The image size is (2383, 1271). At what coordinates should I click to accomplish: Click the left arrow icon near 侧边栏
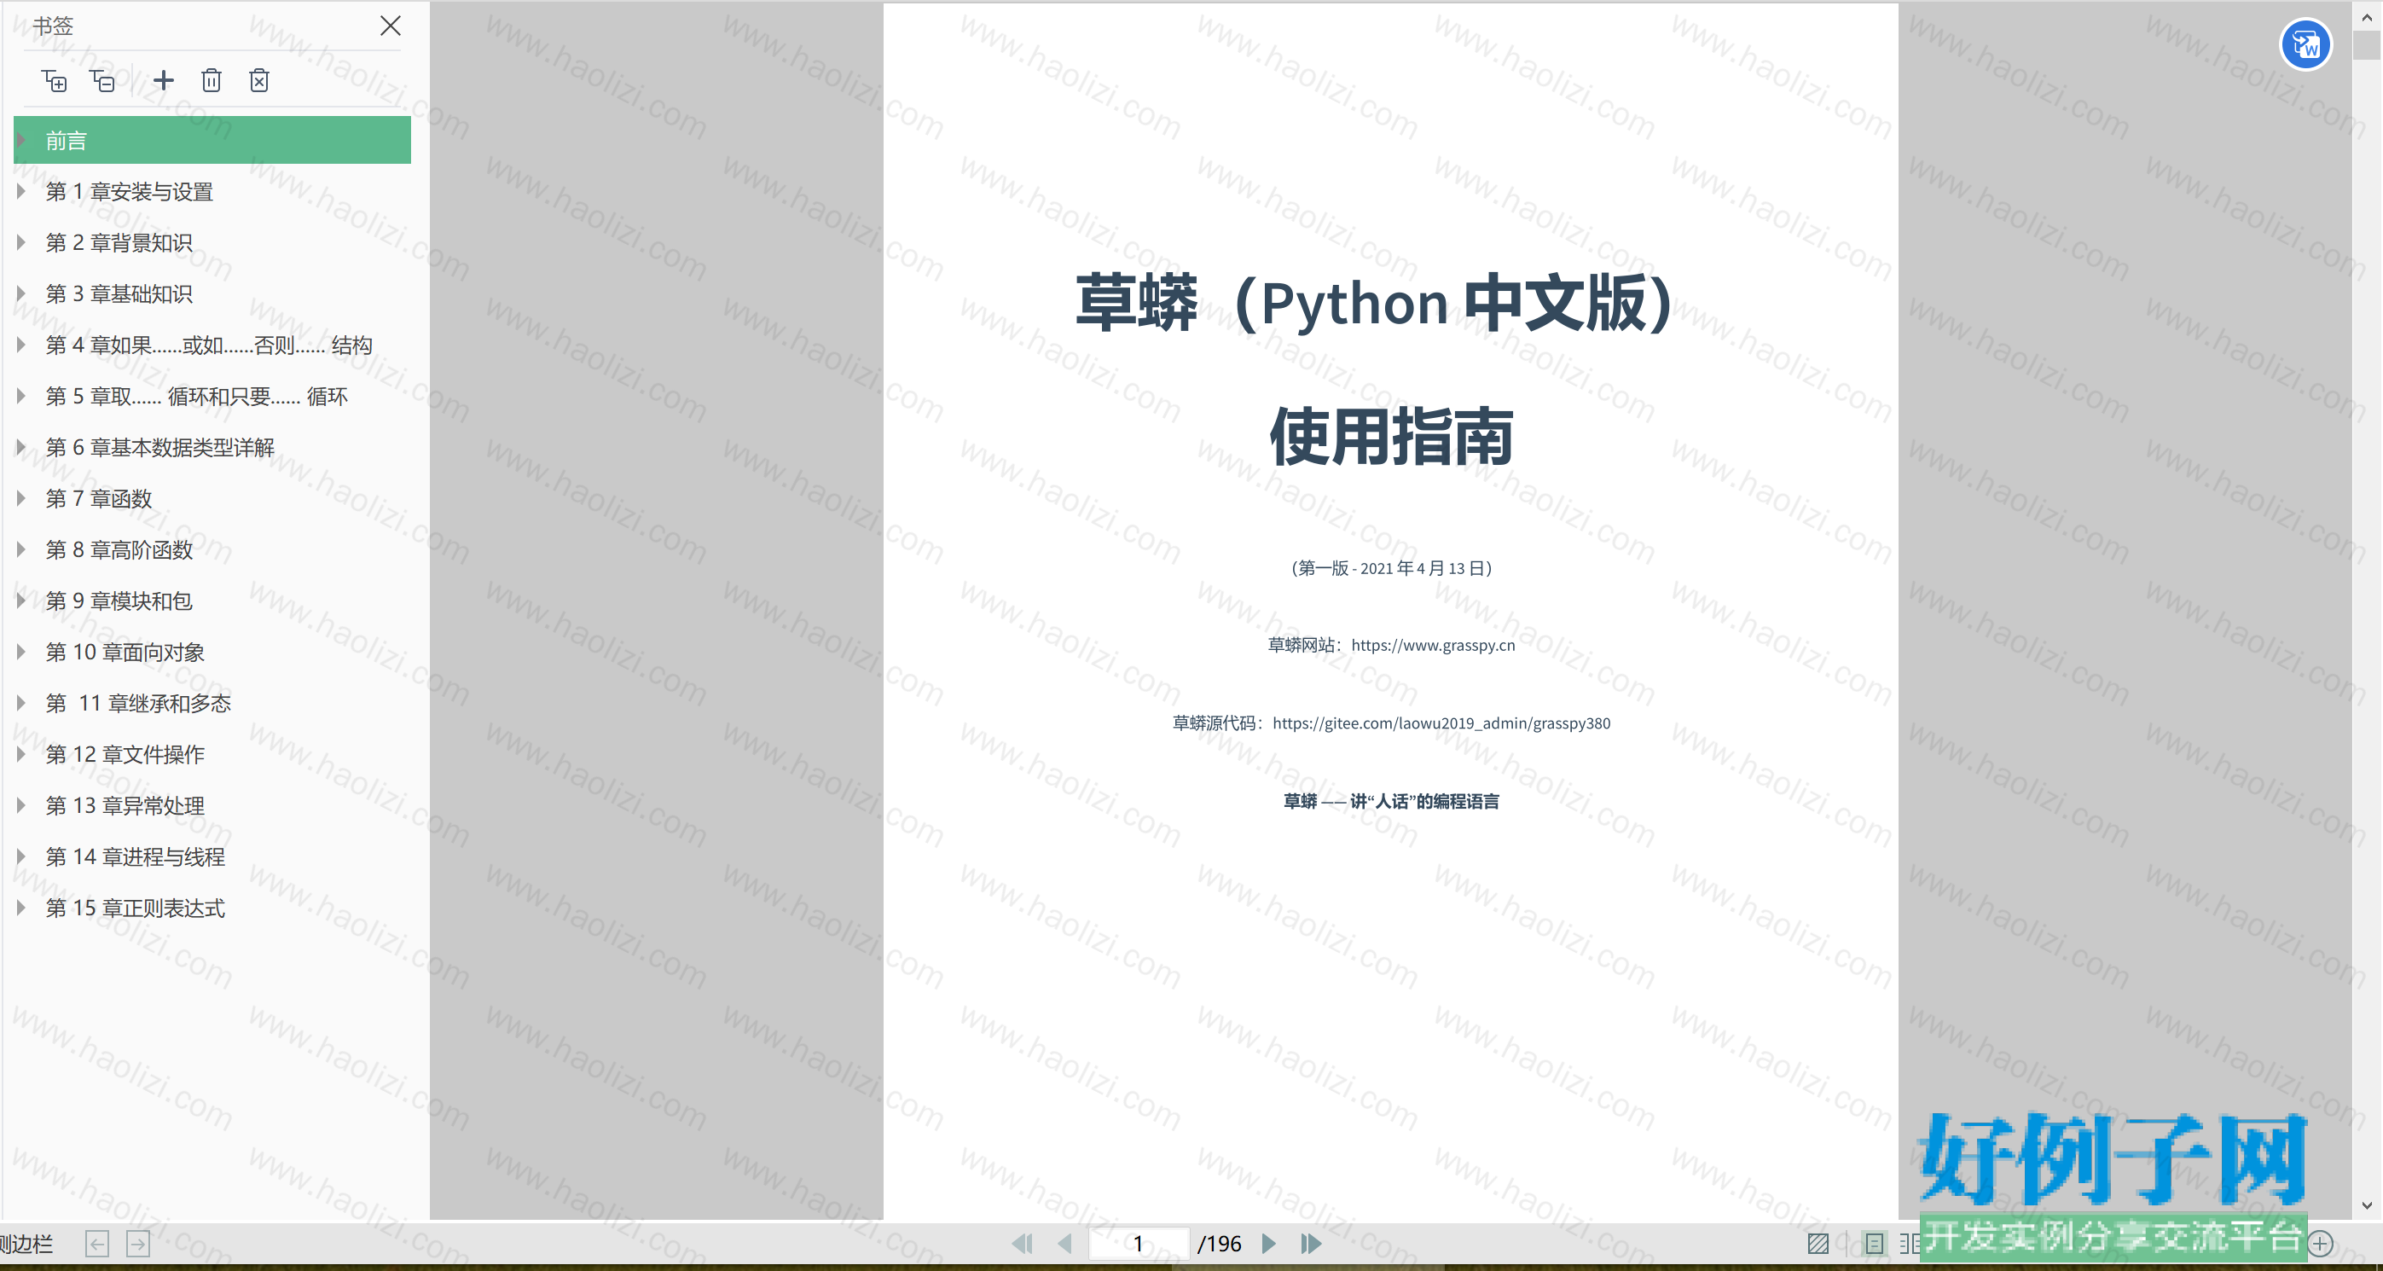(97, 1243)
